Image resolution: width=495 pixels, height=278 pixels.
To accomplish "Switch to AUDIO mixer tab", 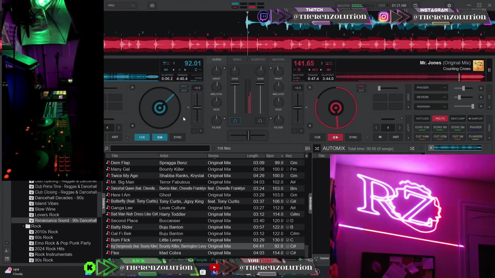I will point(217,59).
